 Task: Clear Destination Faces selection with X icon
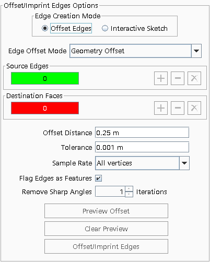tap(194, 108)
